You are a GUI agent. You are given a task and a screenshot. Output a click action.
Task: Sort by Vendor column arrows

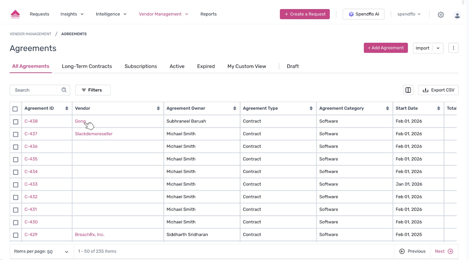pos(158,108)
